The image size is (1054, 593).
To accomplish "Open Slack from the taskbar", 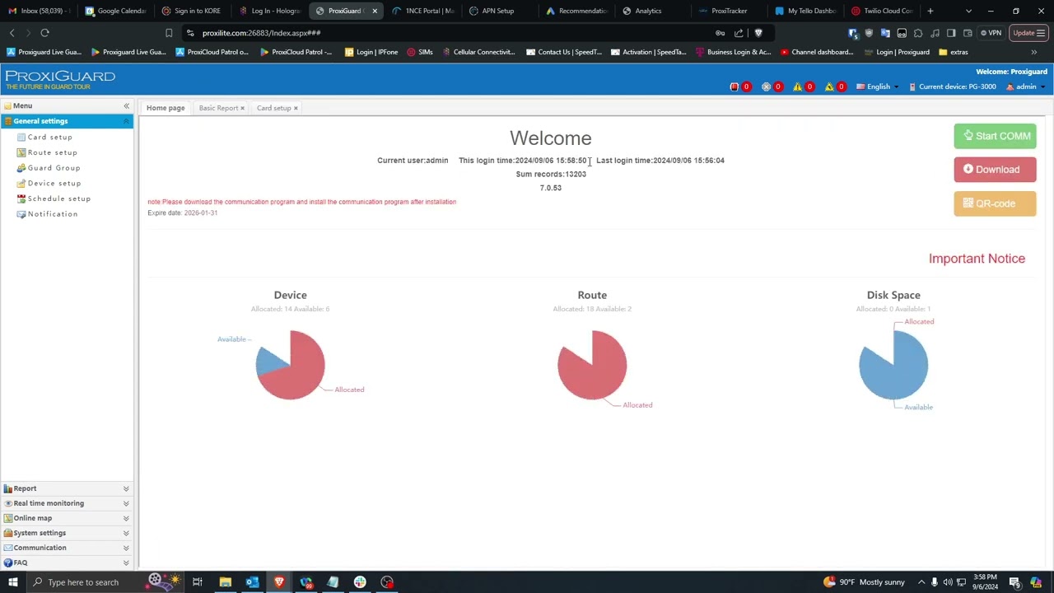I will (x=360, y=582).
